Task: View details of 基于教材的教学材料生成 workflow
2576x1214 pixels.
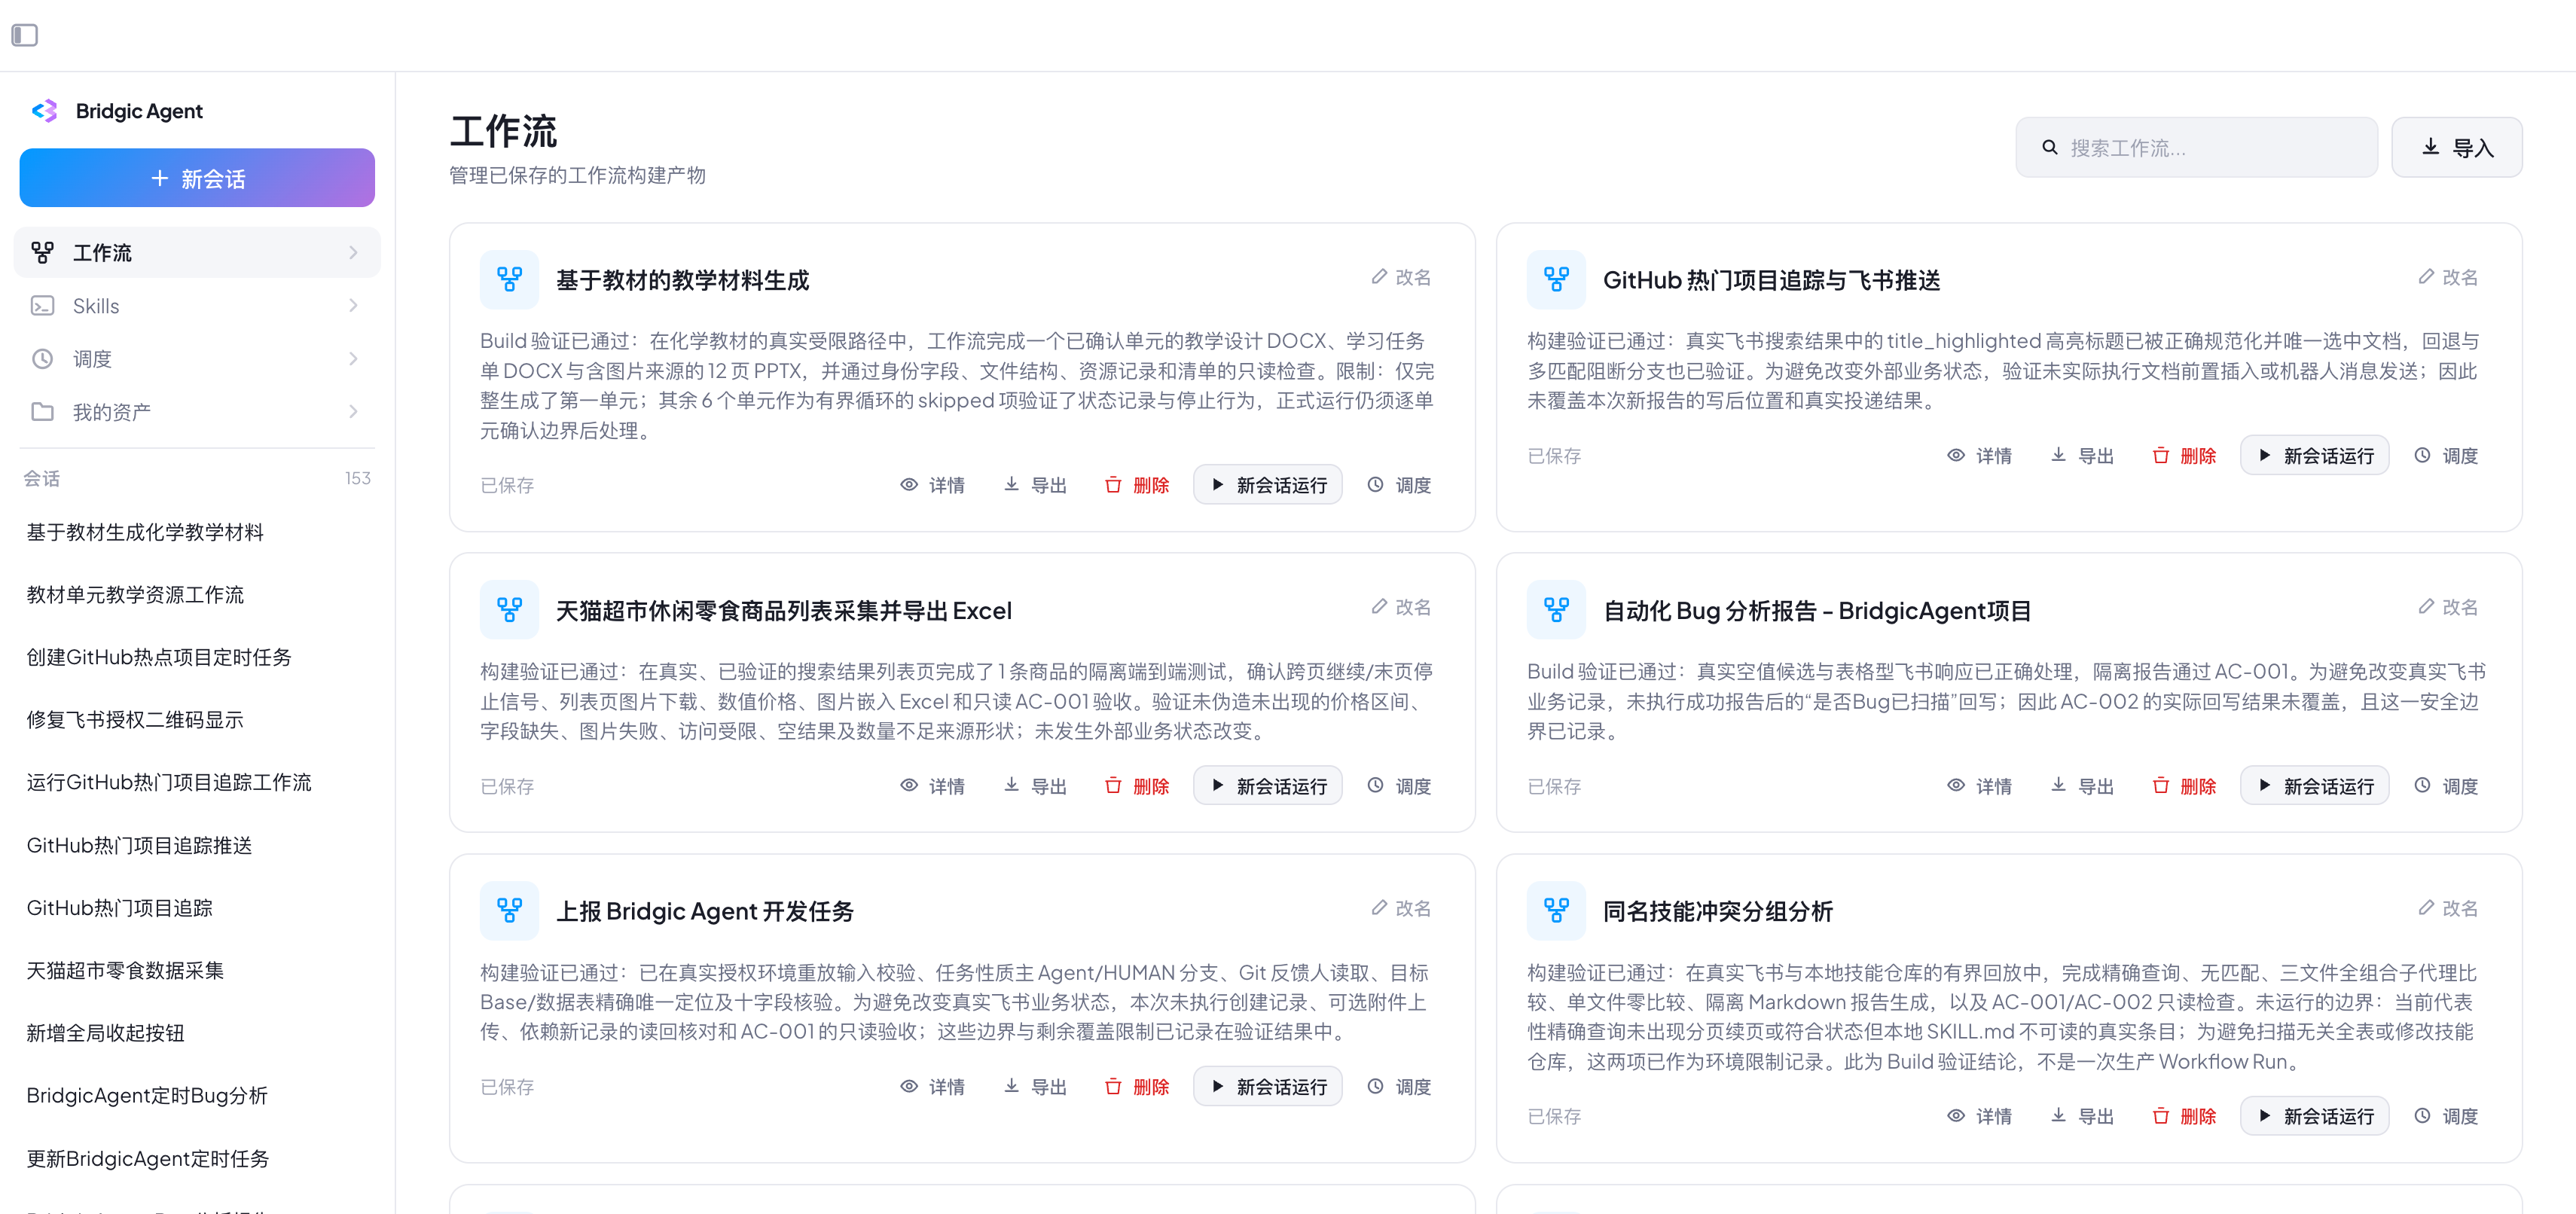Action: [932, 485]
